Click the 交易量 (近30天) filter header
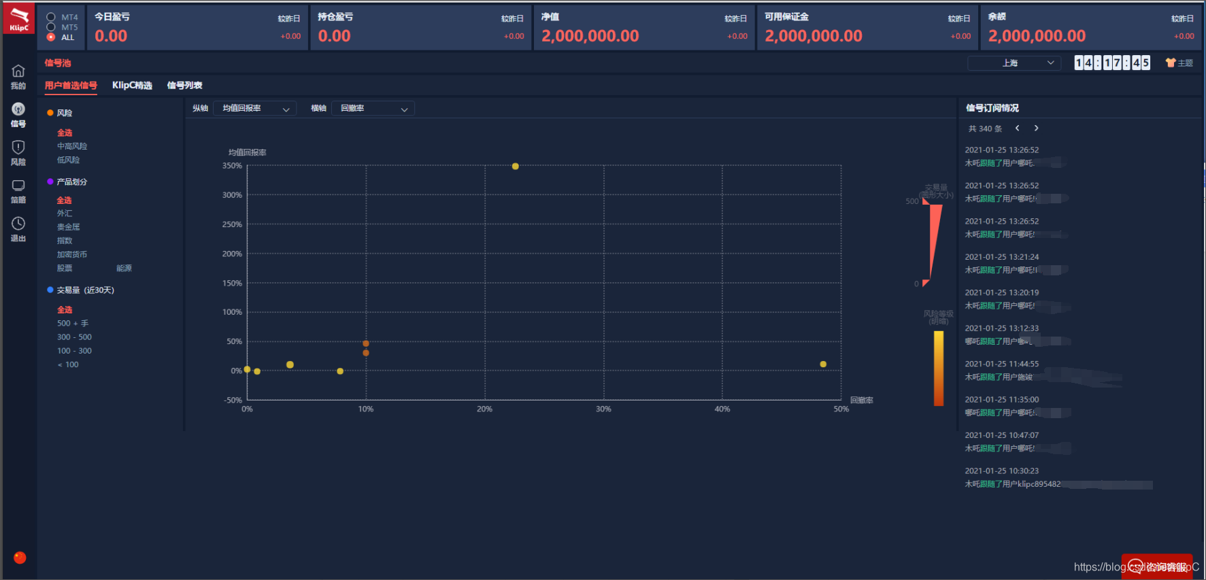This screenshot has width=1206, height=580. click(x=81, y=290)
